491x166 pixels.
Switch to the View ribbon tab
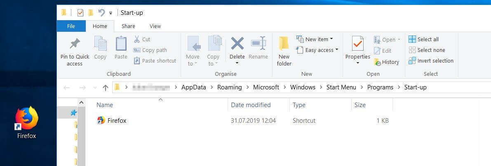point(155,26)
